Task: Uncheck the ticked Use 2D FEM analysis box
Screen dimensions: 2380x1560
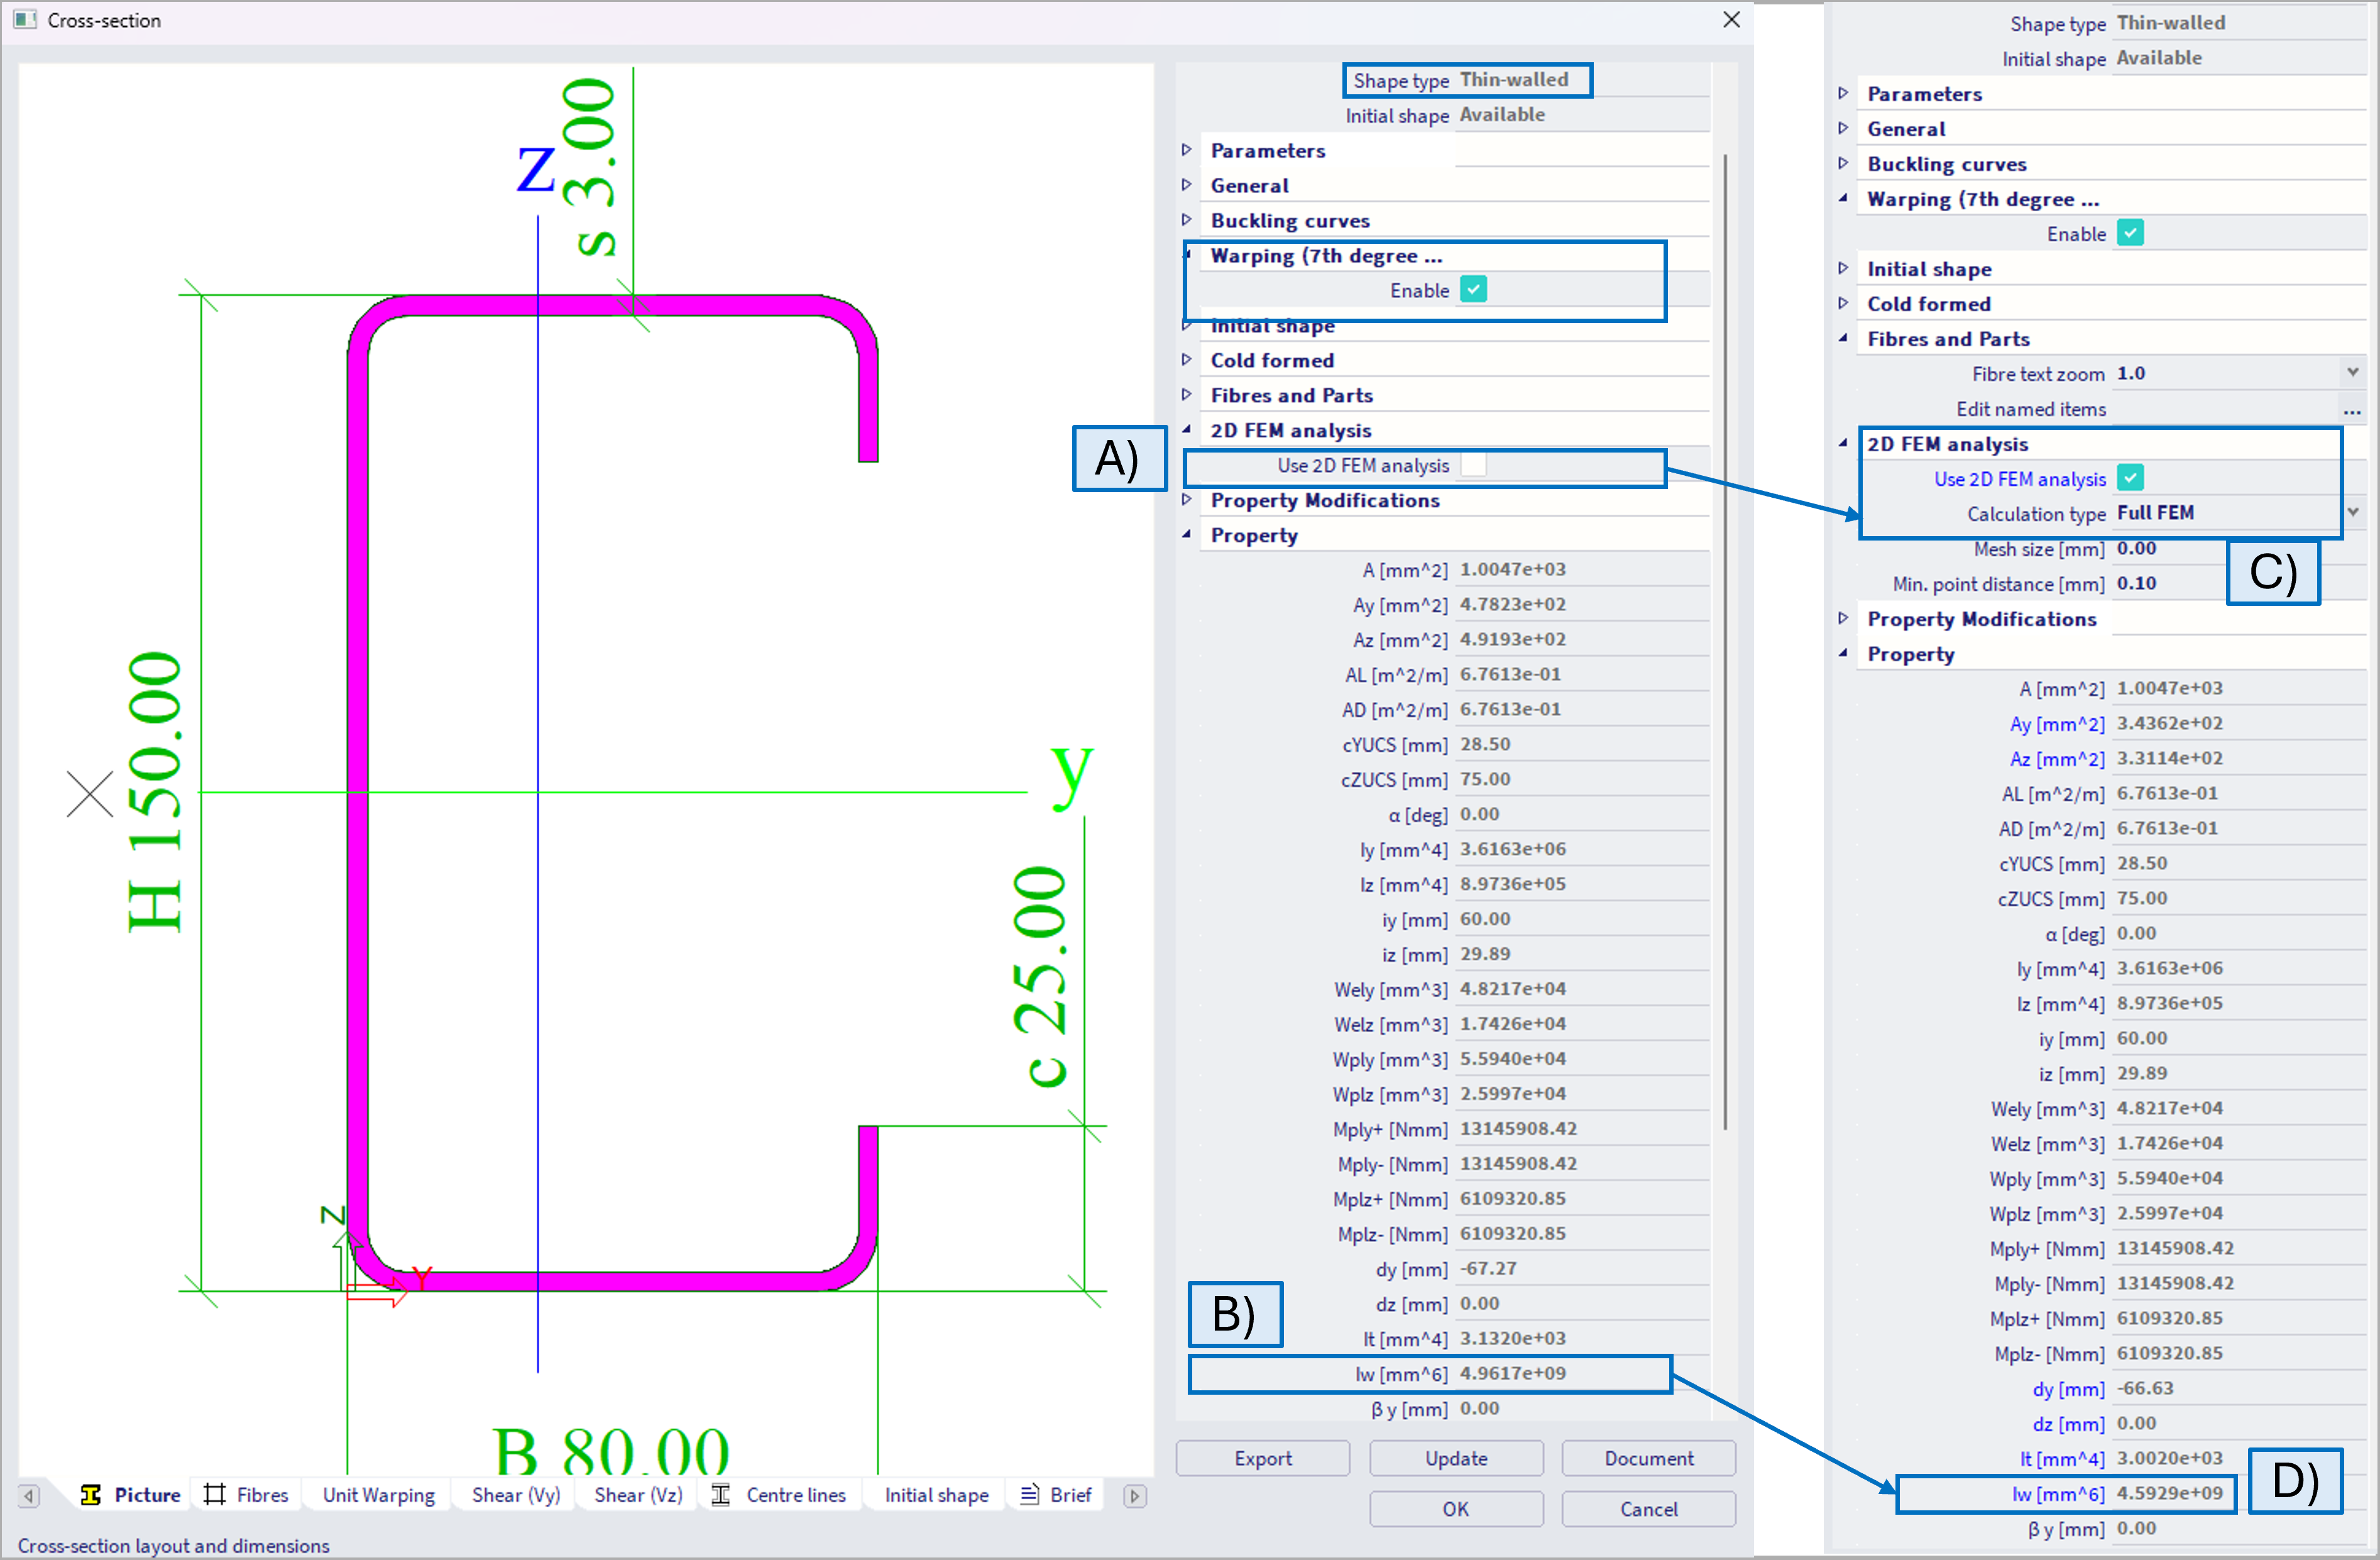Action: pyautogui.click(x=2130, y=478)
